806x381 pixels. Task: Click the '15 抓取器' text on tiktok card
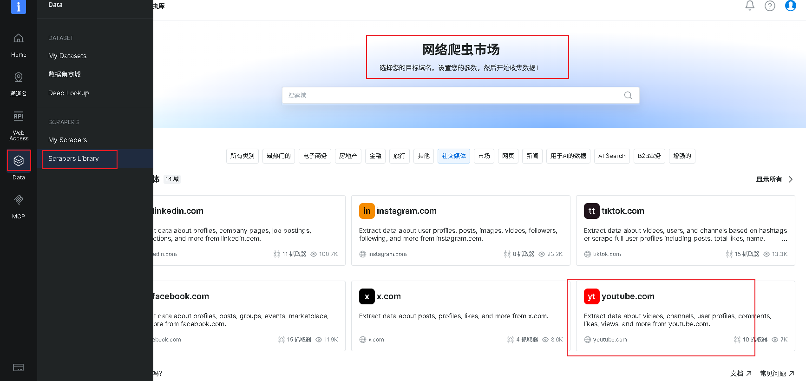click(x=747, y=254)
